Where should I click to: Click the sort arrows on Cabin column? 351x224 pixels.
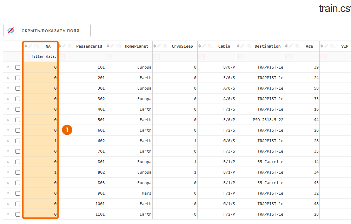pyautogui.click(x=200, y=46)
